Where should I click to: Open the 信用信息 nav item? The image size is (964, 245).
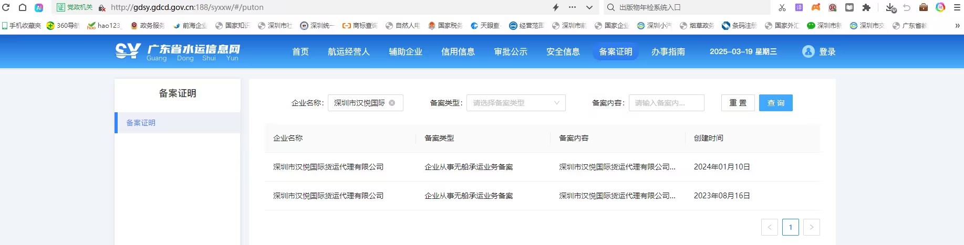458,51
